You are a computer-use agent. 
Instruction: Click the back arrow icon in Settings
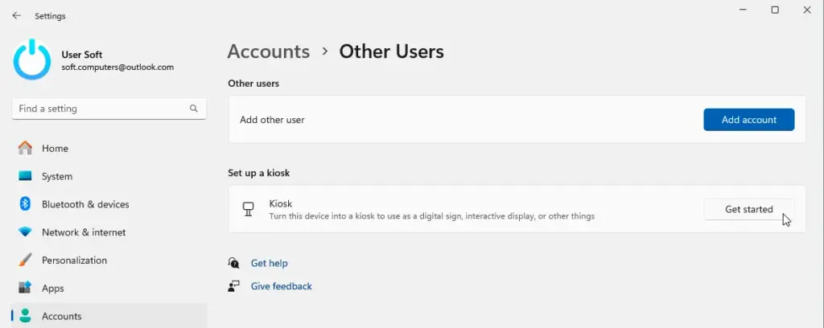click(x=16, y=16)
